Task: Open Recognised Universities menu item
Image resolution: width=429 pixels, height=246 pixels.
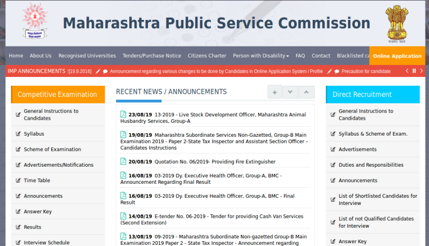Action: (87, 56)
